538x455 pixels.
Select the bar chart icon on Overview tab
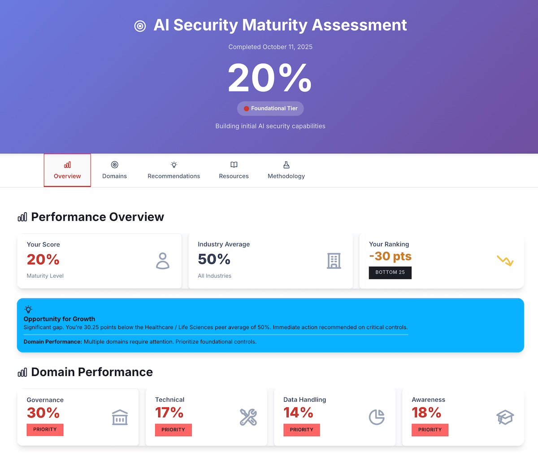click(x=67, y=164)
